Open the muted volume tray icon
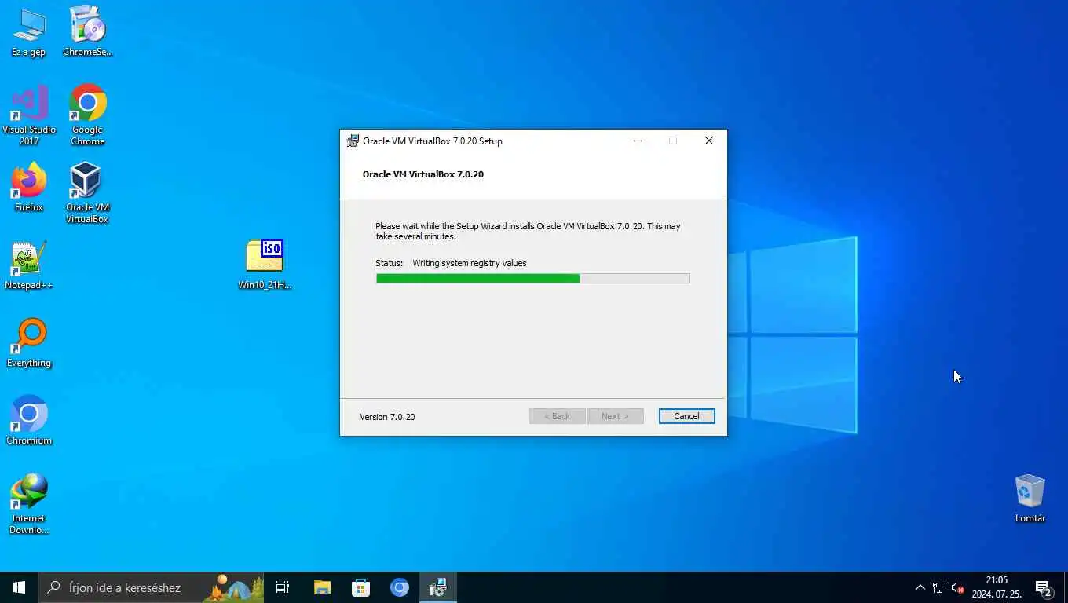 (957, 587)
